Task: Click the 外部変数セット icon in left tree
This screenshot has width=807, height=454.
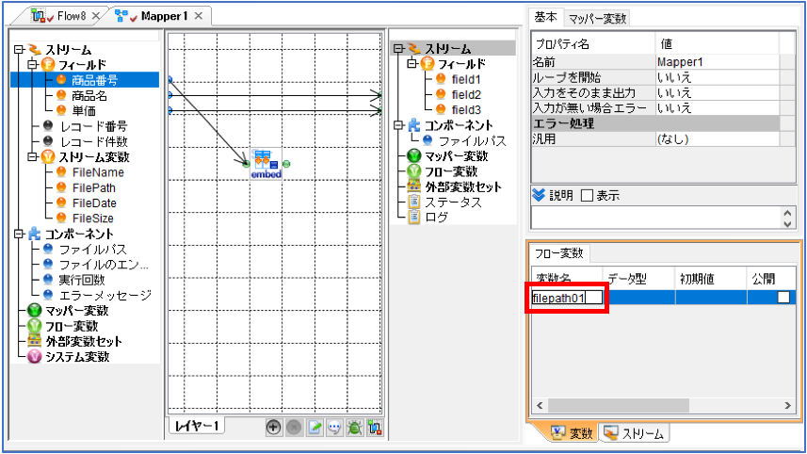Action: coord(34,341)
